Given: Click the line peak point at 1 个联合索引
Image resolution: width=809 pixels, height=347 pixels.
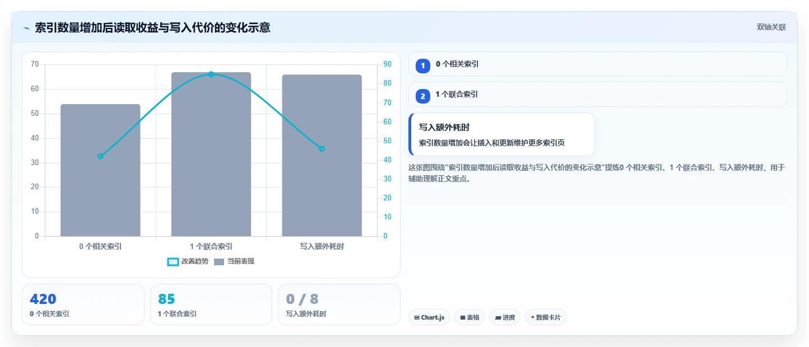Looking at the screenshot, I should coord(211,74).
